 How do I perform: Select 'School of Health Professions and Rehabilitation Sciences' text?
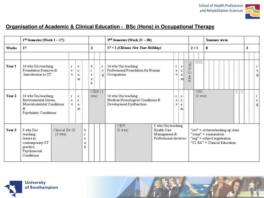click(221, 8)
